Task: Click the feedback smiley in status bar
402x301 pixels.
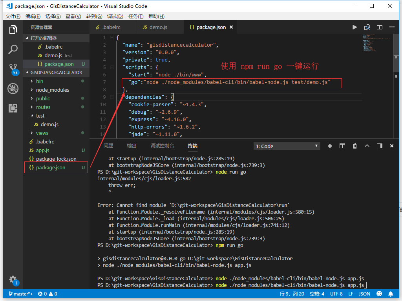Action: [x=379, y=294]
